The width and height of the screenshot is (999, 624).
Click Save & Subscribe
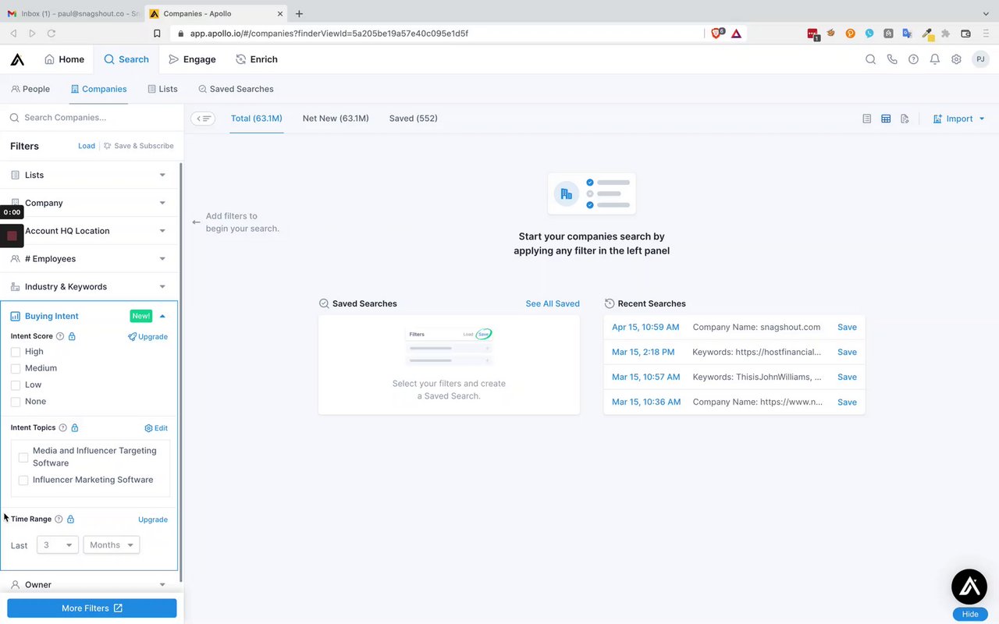click(138, 146)
